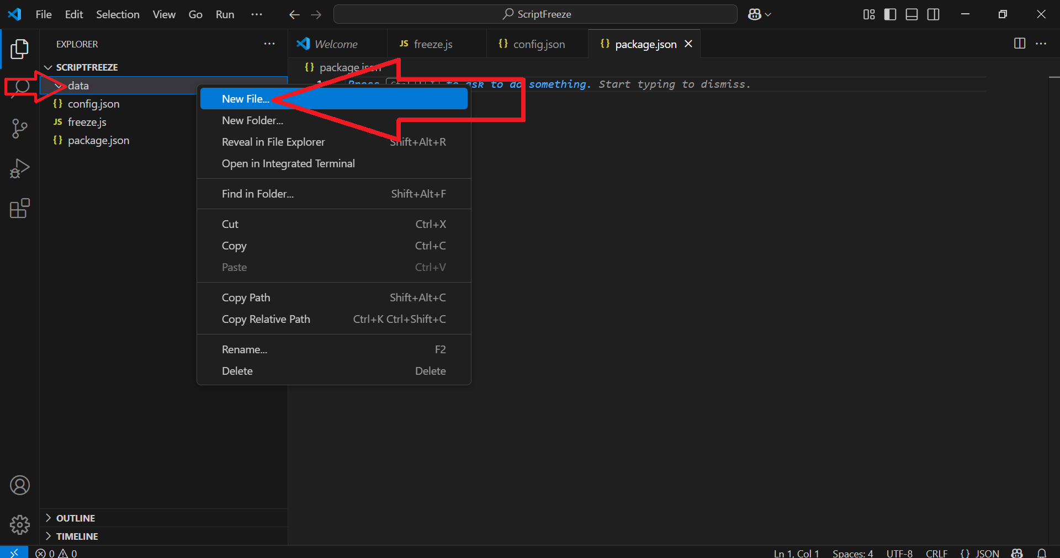
Task: Choose Delete in context menu
Action: pyautogui.click(x=333, y=371)
